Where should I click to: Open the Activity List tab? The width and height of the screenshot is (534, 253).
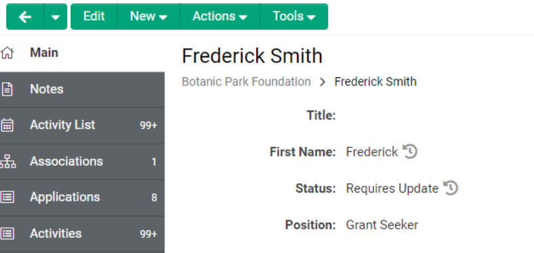pyautogui.click(x=82, y=125)
